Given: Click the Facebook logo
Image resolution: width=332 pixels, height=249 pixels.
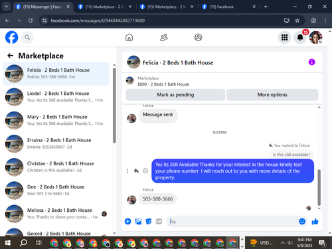Looking at the screenshot, I should point(11,37).
